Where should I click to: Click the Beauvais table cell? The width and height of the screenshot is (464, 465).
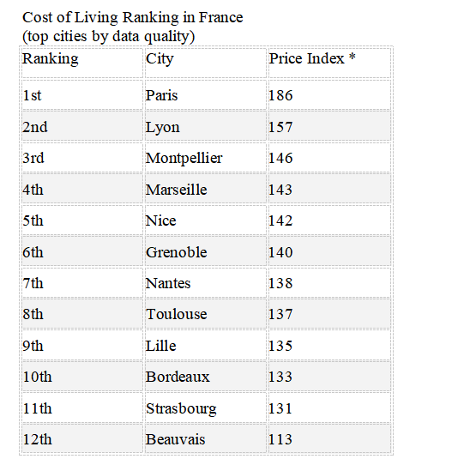(x=206, y=439)
